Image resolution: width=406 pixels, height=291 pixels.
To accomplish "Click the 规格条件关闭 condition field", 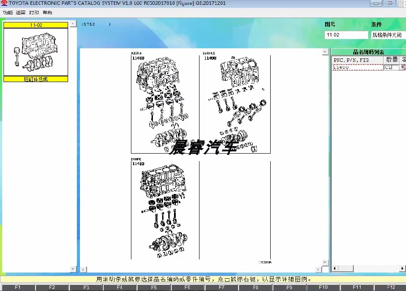I will click(x=388, y=35).
